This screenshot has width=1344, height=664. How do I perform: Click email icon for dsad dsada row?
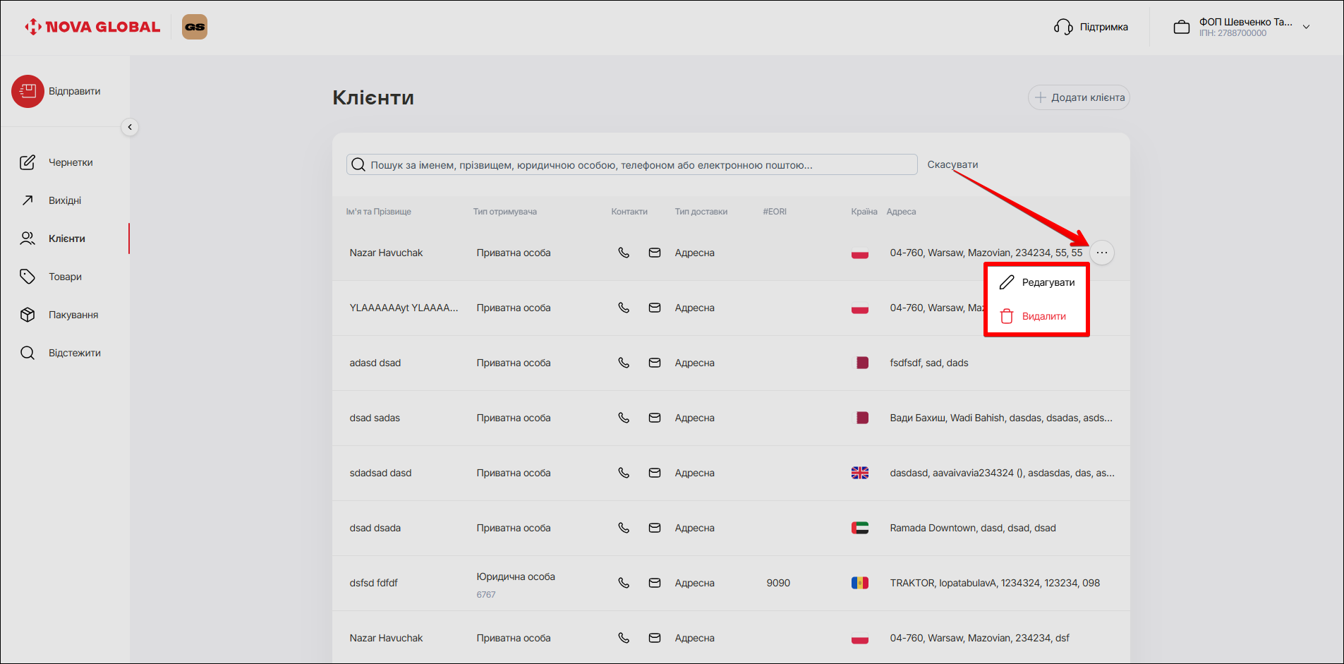pos(655,528)
